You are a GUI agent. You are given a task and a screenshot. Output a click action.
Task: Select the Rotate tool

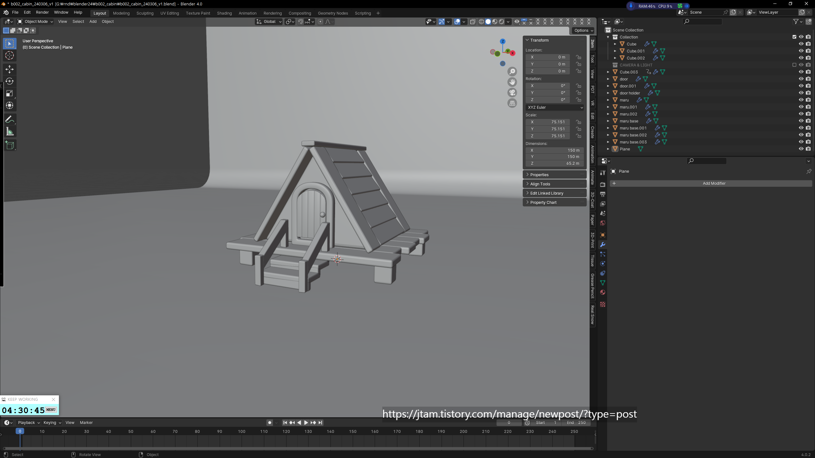[x=10, y=81]
